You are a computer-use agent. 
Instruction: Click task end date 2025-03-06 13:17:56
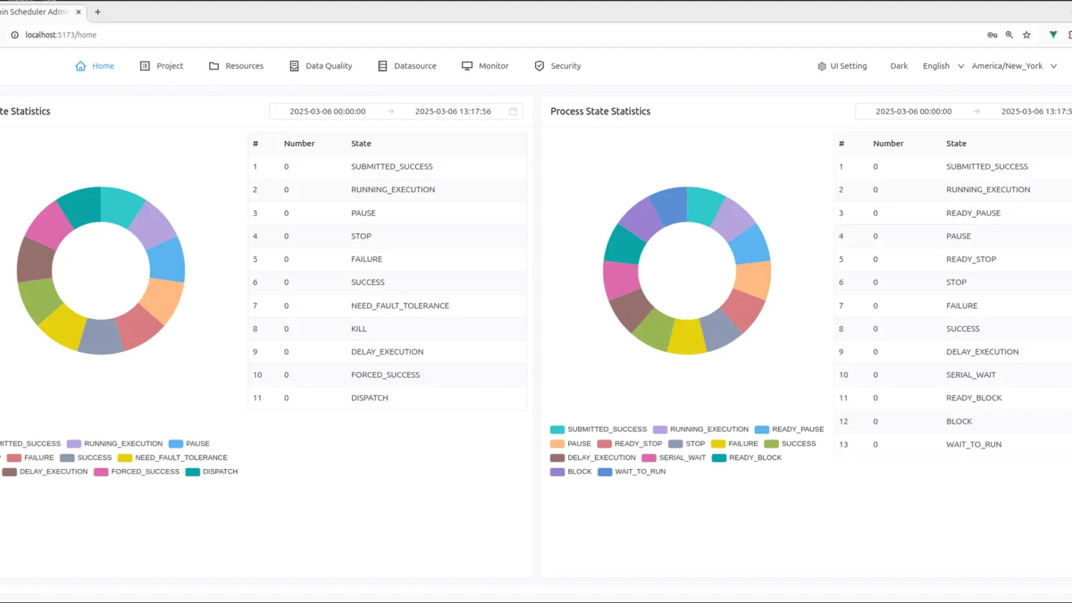coord(453,111)
